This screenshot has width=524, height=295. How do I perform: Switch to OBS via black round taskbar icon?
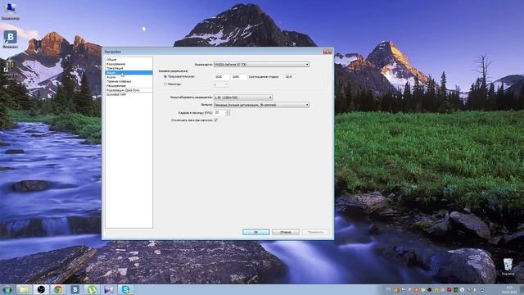pos(41,289)
